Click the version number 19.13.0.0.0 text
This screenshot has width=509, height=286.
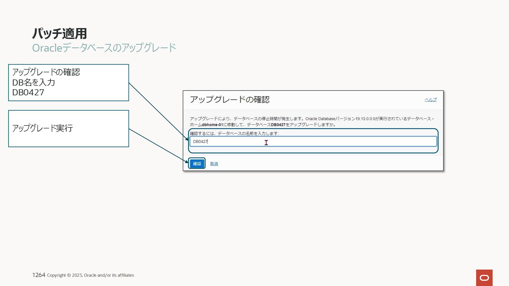pyautogui.click(x=365, y=119)
